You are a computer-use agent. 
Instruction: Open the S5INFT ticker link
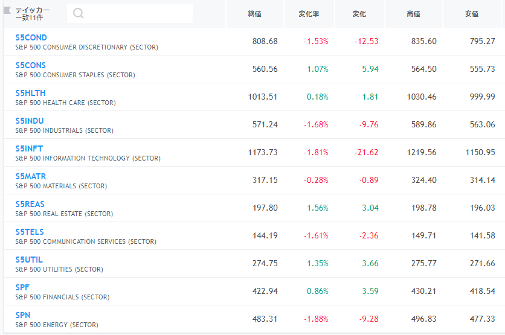(29, 148)
